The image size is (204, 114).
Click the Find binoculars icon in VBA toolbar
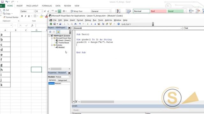click(76, 24)
